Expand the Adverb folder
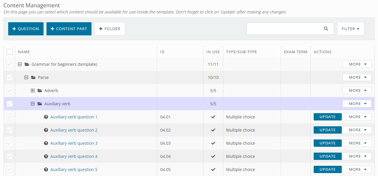The height and width of the screenshot is (176, 378). tap(33, 91)
